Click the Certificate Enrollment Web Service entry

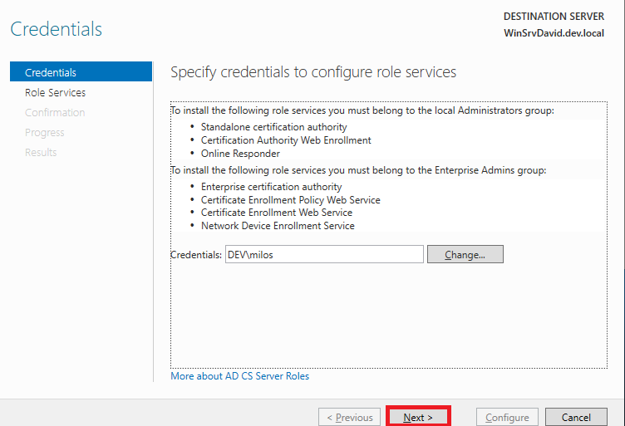pos(276,213)
